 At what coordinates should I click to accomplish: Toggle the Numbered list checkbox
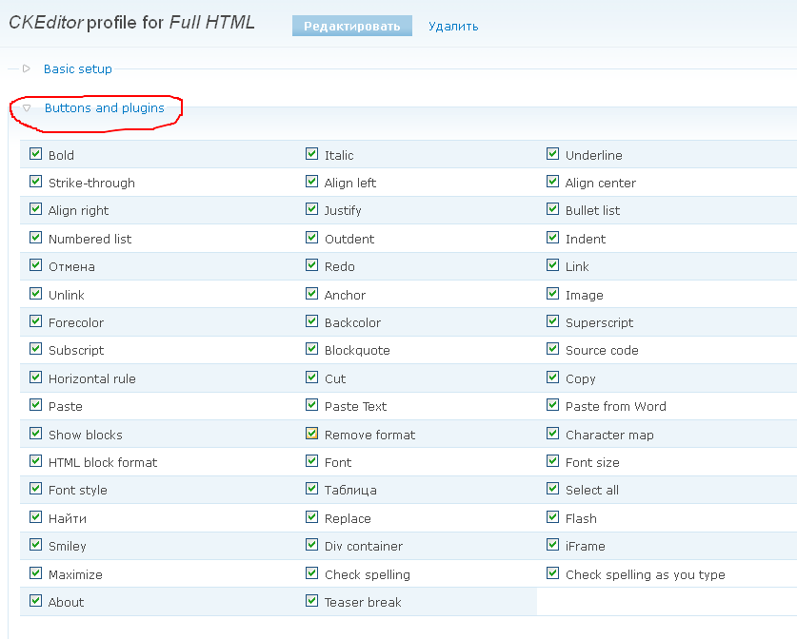pos(35,237)
